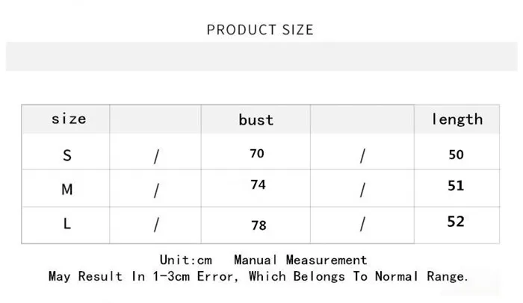Screen dimensions: 523x303
Task: Pick the bust value 78
Action: point(259,225)
